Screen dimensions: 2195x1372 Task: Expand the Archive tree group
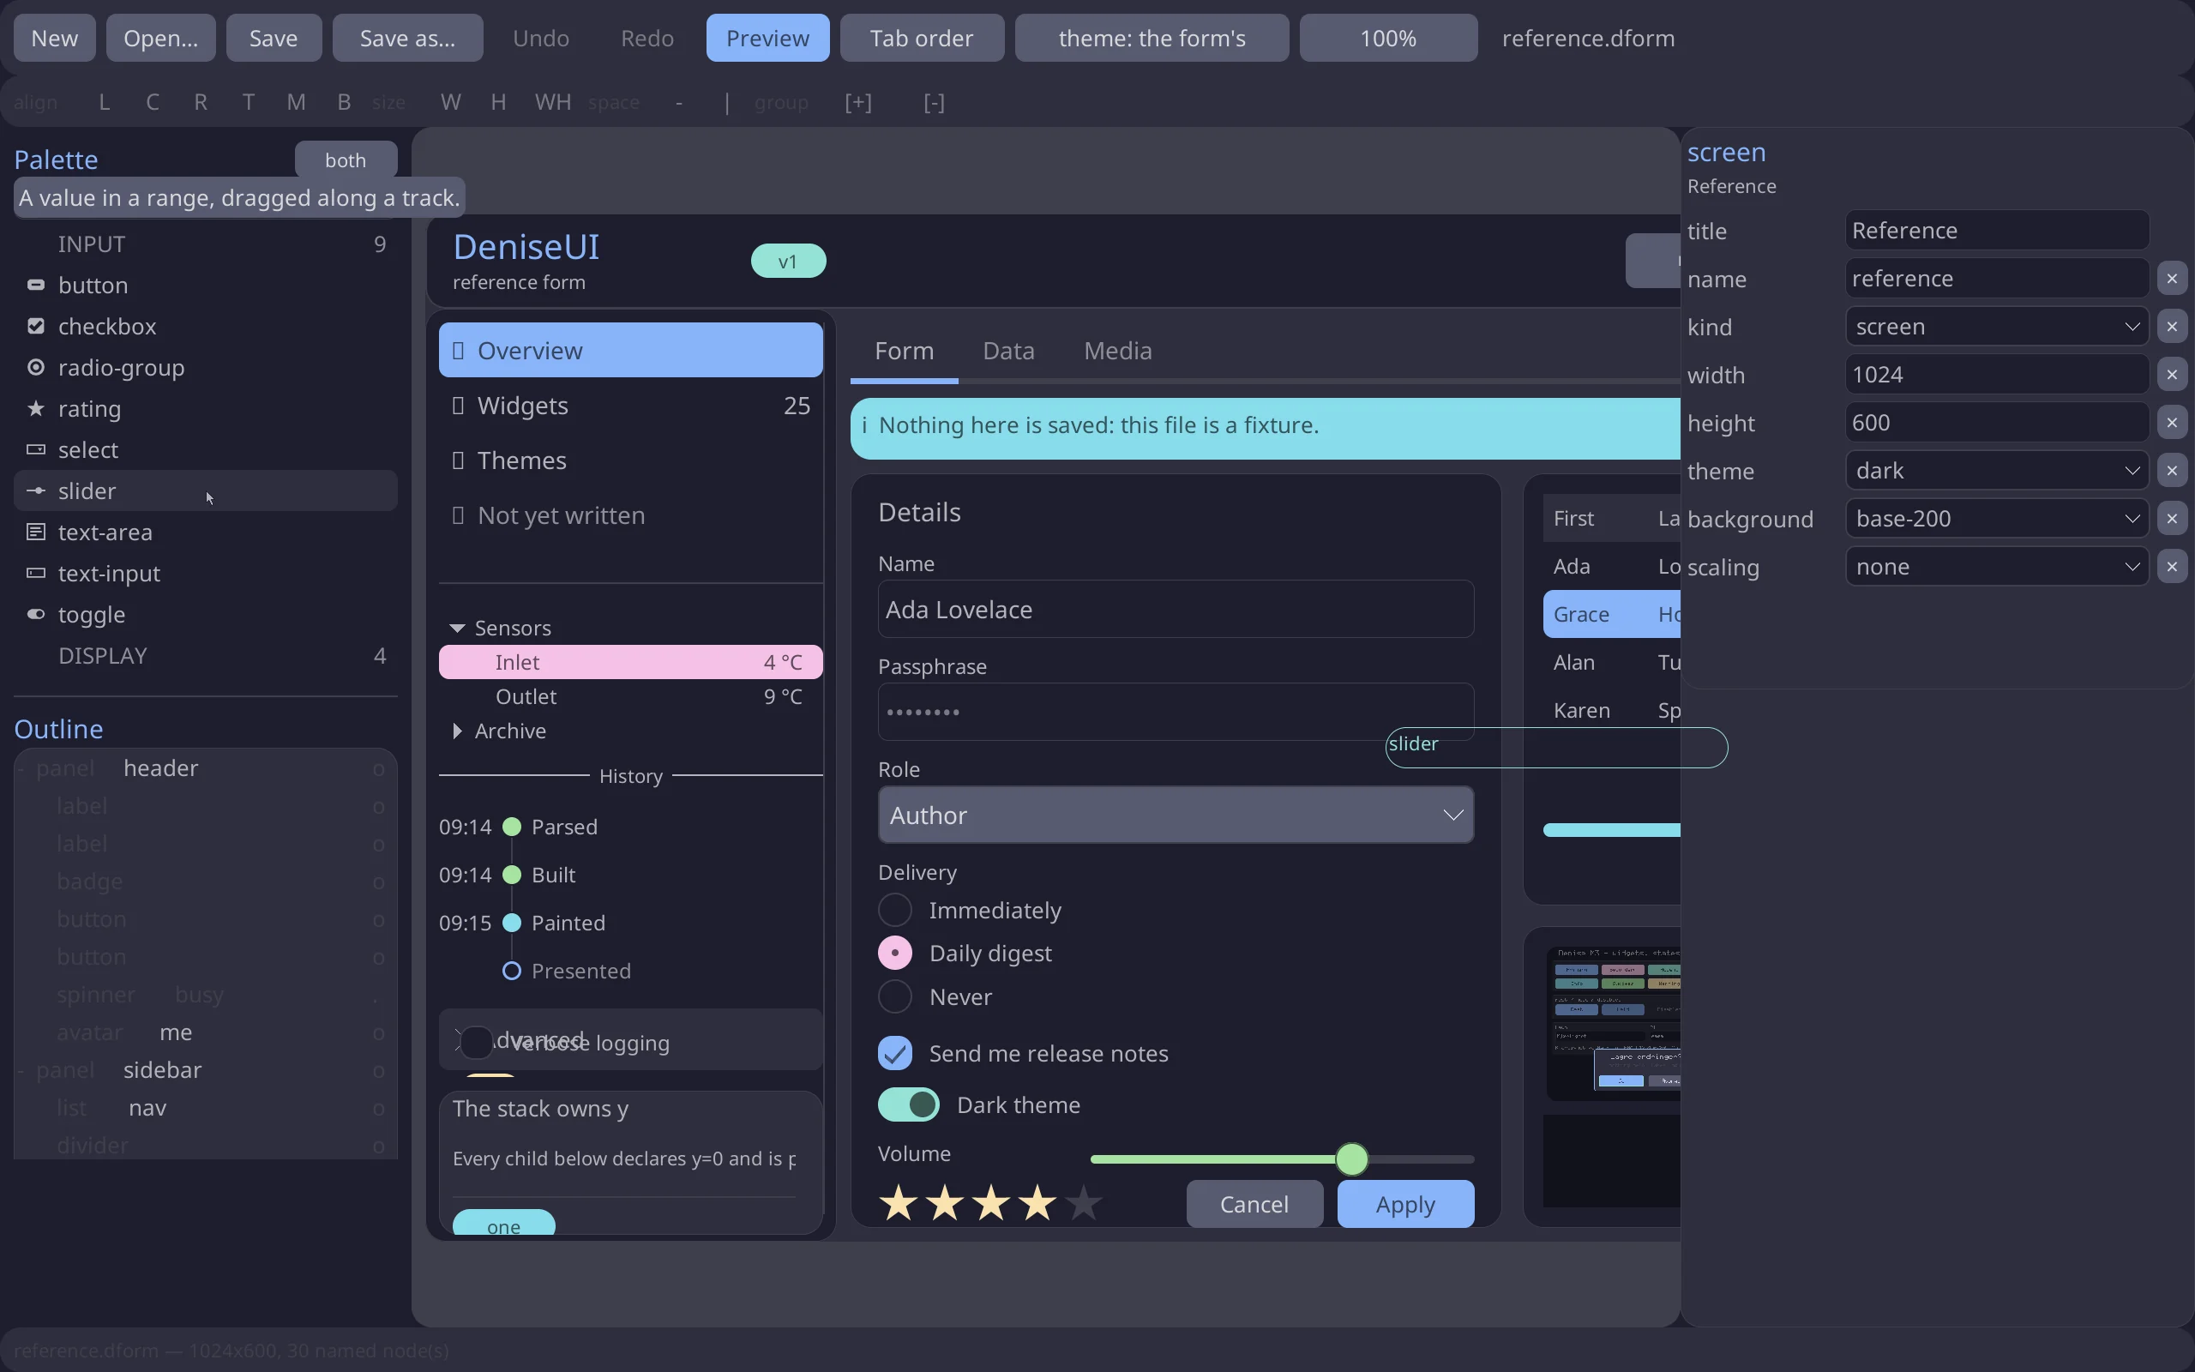(457, 731)
